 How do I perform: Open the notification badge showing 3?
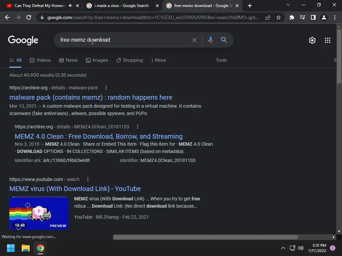pyautogui.click(x=333, y=248)
